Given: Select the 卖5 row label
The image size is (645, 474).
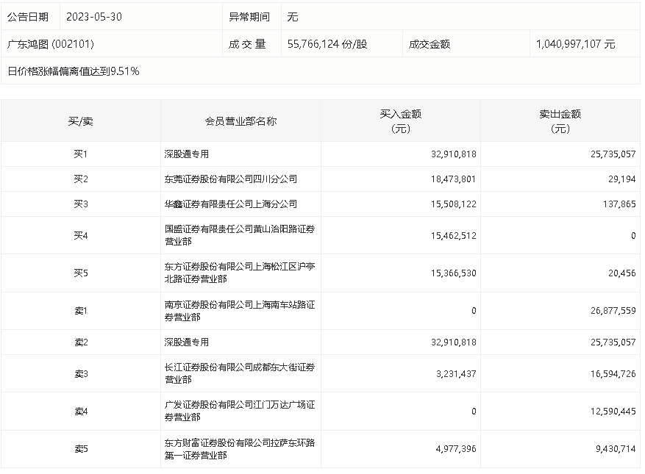Looking at the screenshot, I should pos(81,449).
